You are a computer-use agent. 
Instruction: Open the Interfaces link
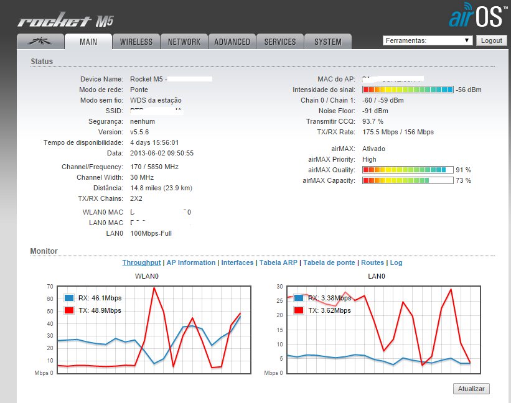click(x=237, y=262)
